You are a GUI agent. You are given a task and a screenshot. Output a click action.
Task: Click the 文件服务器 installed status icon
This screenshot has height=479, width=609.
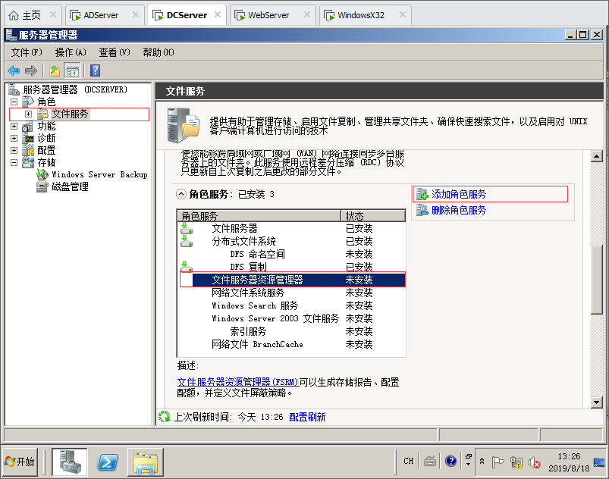pyautogui.click(x=187, y=228)
